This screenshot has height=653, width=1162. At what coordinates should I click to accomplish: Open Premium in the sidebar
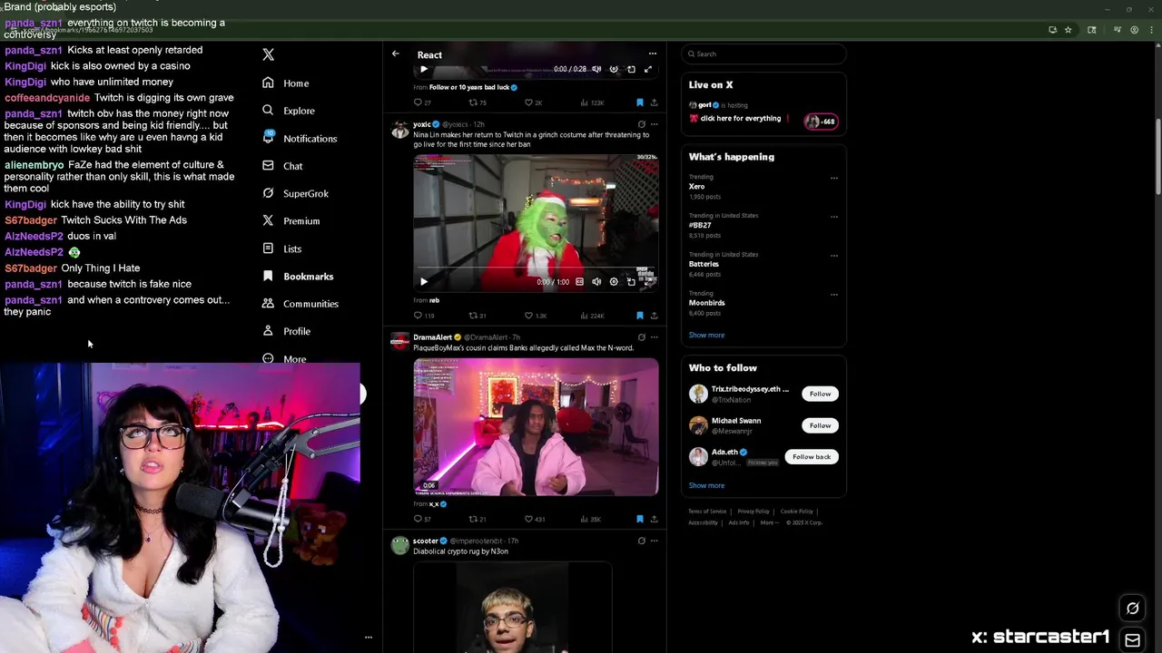click(x=290, y=220)
